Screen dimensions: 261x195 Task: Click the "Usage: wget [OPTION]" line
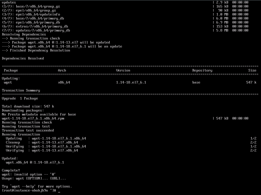click(34, 178)
